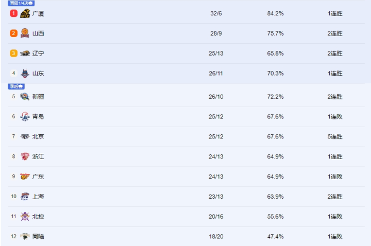This screenshot has height=246, width=371.
Task: Click the 上海 team logo icon
Action: 25,197
